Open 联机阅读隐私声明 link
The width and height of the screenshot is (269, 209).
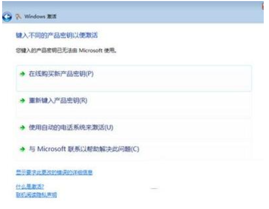coord(36,195)
